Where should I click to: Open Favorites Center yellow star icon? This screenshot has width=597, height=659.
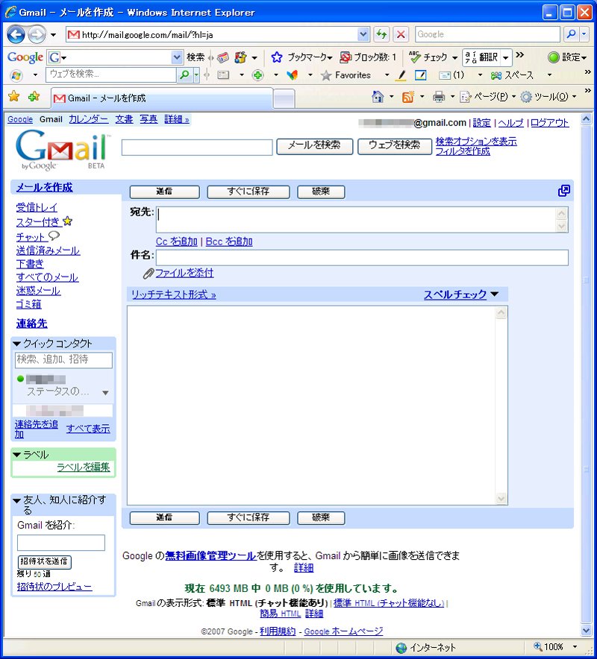[14, 97]
